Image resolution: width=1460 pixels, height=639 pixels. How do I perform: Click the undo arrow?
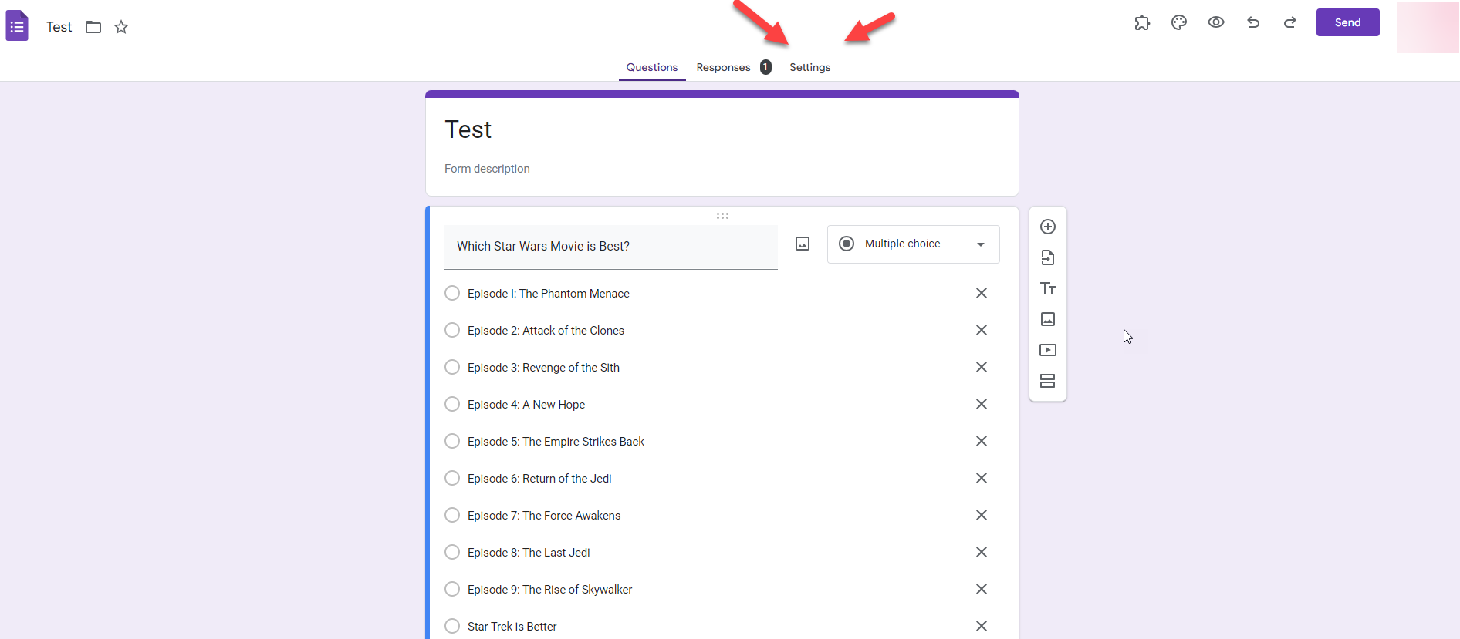1252,23
